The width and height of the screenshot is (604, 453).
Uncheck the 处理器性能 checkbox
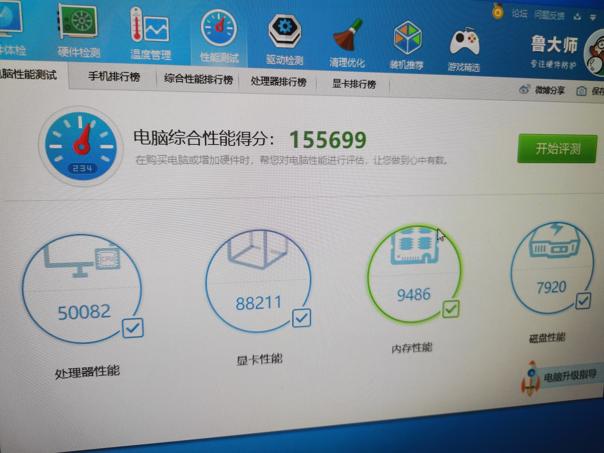click(133, 328)
